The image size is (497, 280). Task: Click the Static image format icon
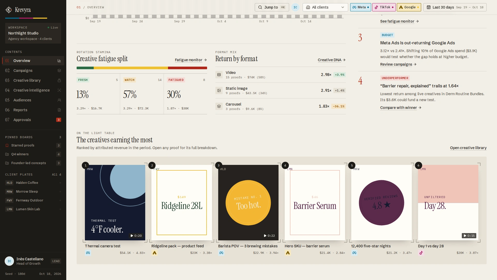click(219, 90)
